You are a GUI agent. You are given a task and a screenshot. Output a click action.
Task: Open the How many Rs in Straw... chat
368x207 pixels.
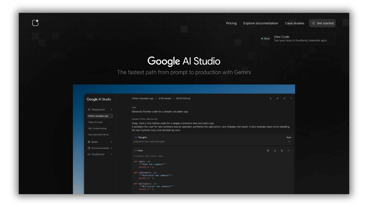point(99,135)
